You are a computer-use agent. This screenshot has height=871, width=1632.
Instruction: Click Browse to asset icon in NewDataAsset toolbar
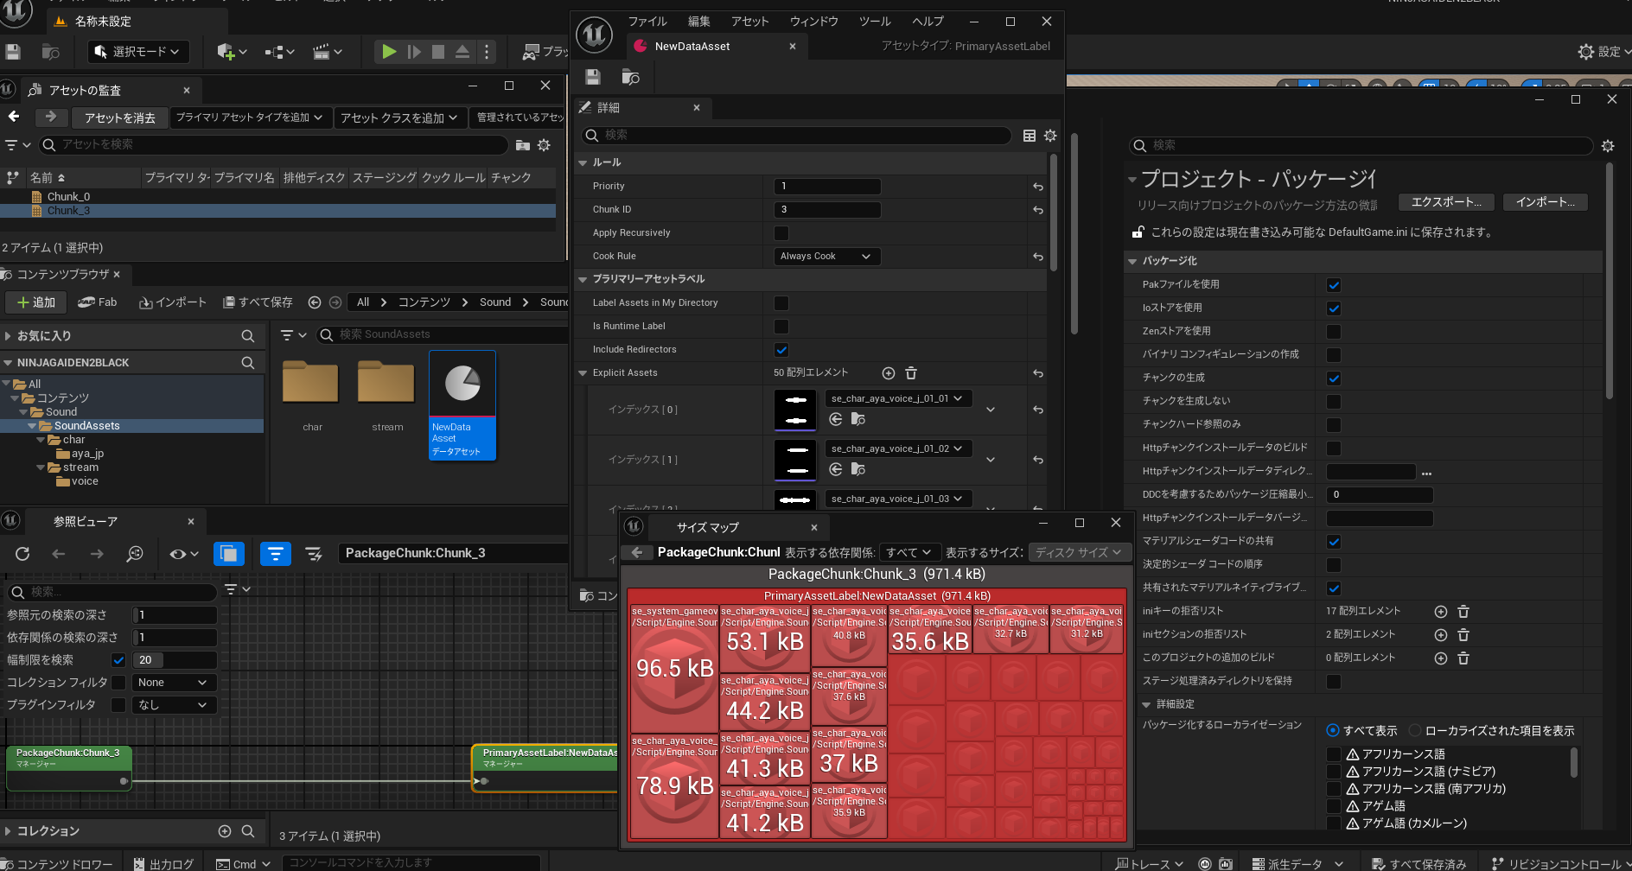click(631, 78)
